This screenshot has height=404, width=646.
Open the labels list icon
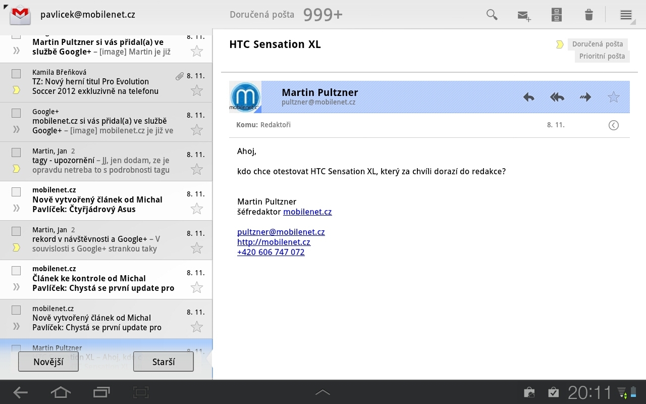[556, 15]
